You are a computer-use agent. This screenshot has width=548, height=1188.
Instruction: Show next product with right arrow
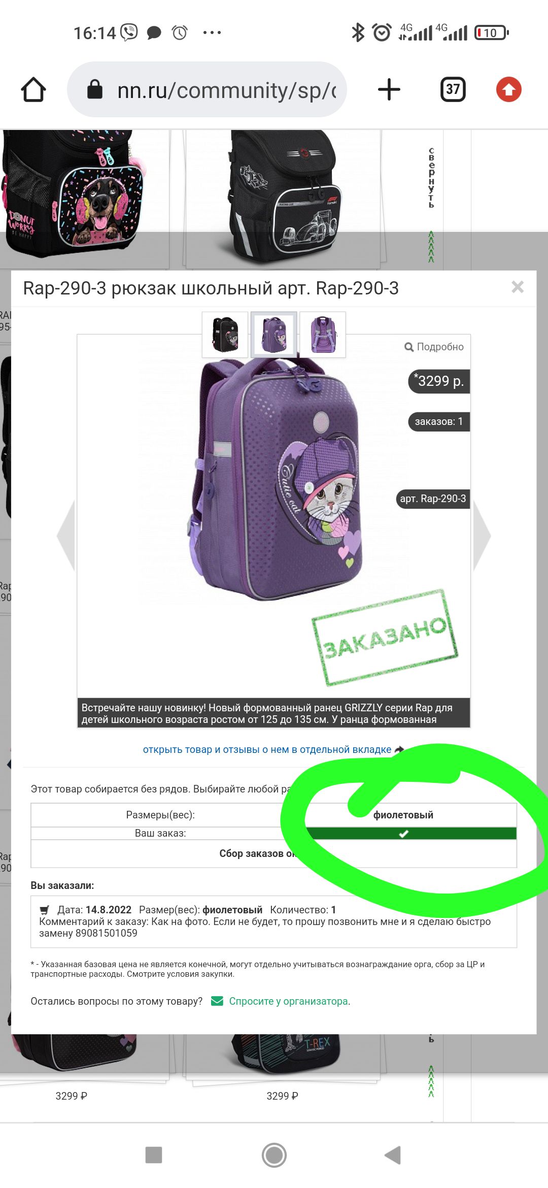[482, 535]
